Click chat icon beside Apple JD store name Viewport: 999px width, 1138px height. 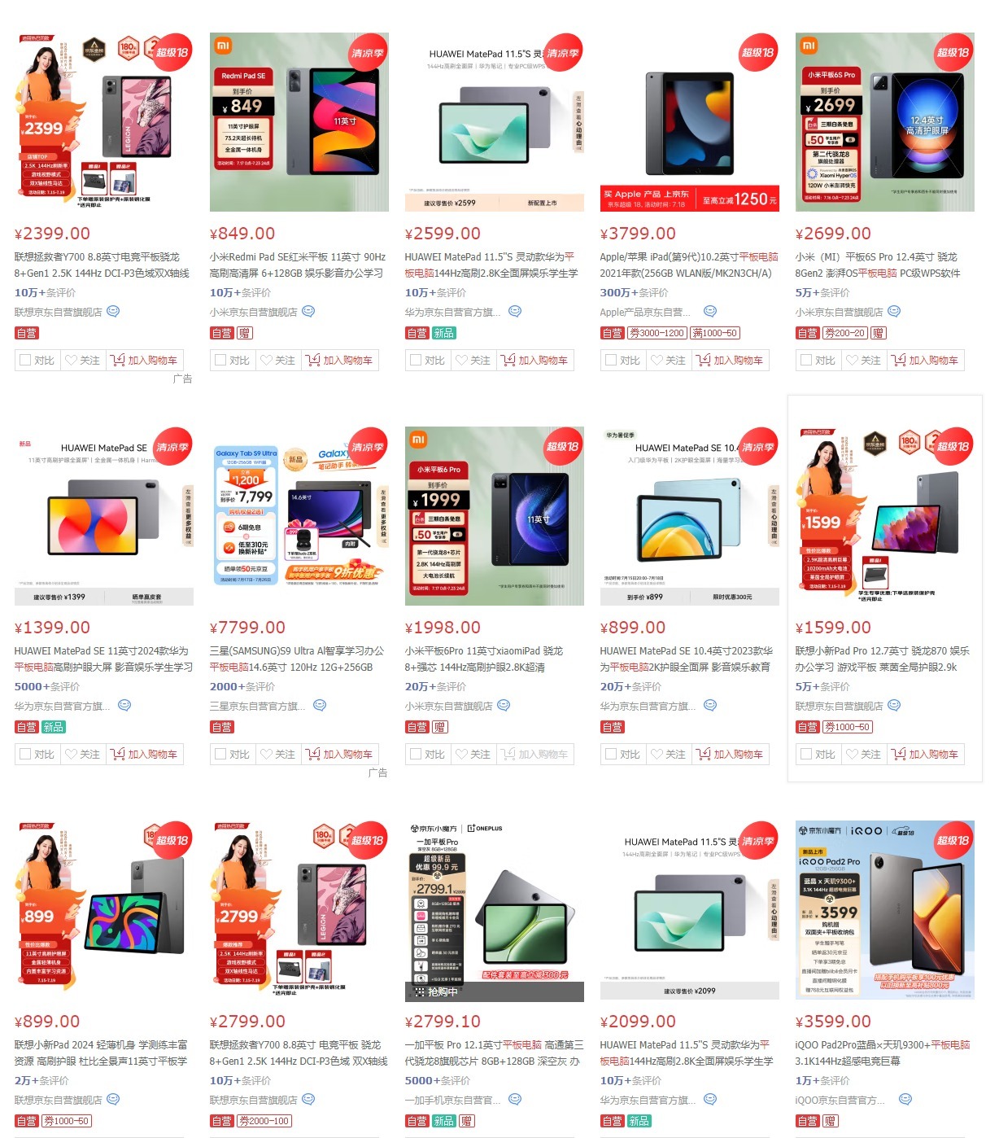pos(710,311)
